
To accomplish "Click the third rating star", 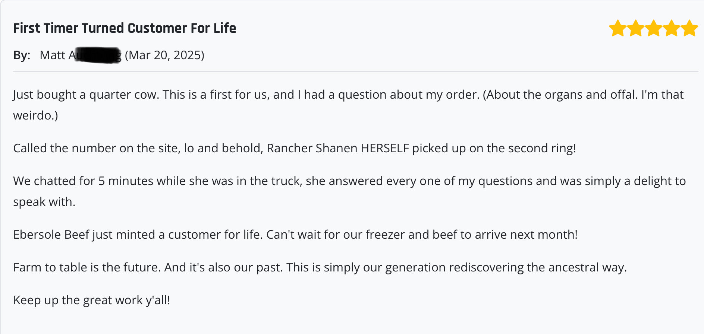I will point(653,28).
